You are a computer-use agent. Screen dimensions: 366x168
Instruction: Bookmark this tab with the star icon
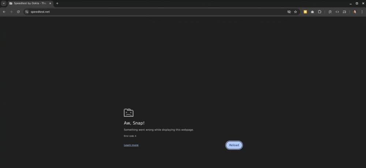click(x=295, y=12)
